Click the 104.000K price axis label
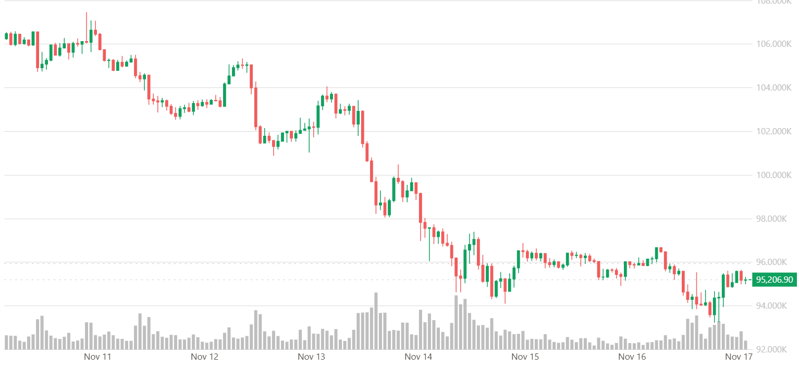This screenshot has height=367, width=799. point(774,88)
